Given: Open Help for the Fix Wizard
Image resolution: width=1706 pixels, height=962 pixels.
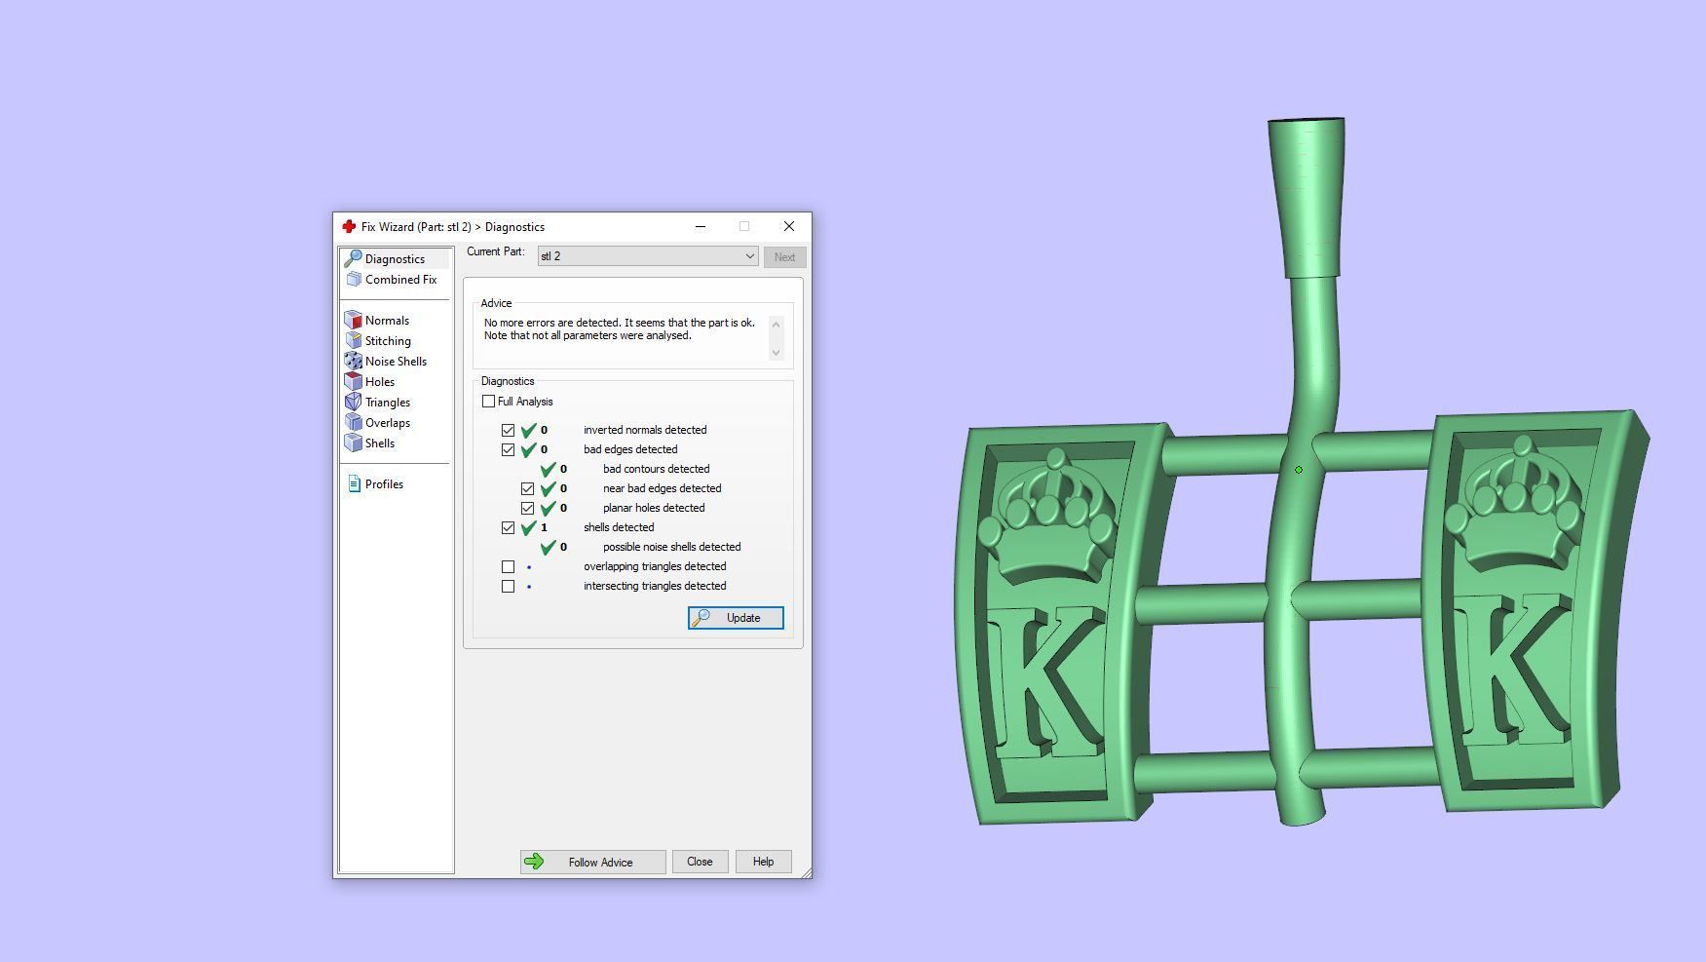Looking at the screenshot, I should [x=763, y=862].
